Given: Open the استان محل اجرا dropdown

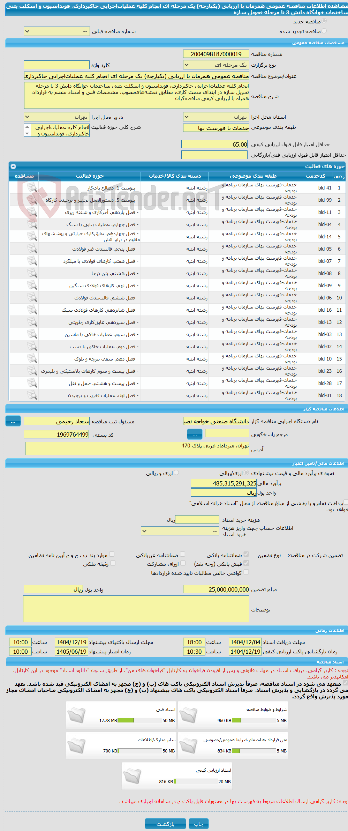Looking at the screenshot, I should pos(216,117).
